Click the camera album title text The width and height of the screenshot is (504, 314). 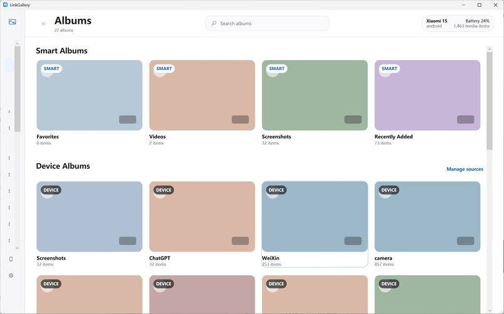click(x=383, y=258)
